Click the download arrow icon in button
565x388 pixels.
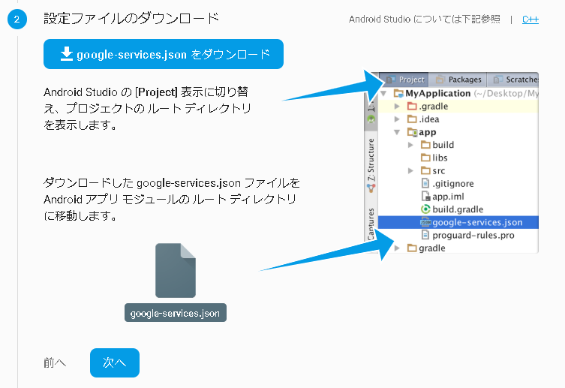click(x=66, y=54)
